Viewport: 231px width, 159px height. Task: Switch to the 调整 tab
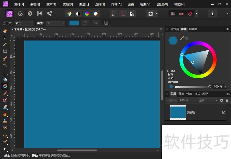click(181, 94)
